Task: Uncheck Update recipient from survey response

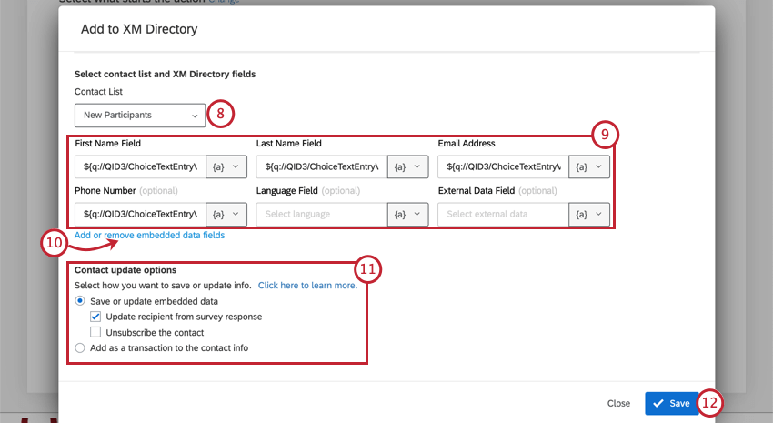Action: (95, 317)
